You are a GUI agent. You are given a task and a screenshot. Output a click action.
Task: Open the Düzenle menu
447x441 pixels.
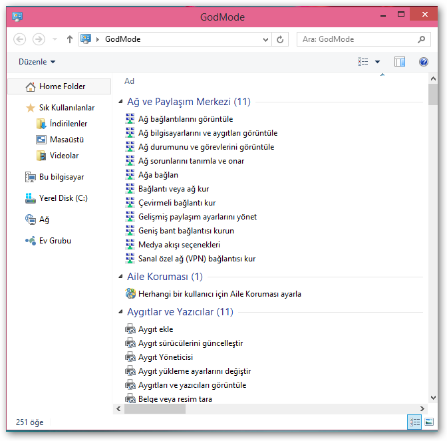pyautogui.click(x=36, y=62)
